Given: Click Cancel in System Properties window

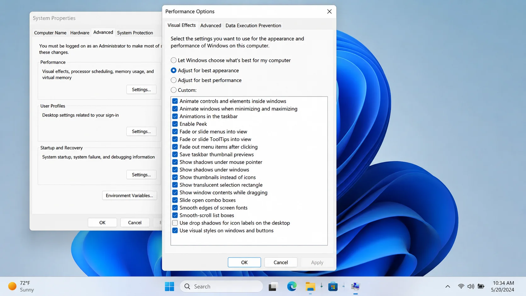Looking at the screenshot, I should pyautogui.click(x=135, y=222).
